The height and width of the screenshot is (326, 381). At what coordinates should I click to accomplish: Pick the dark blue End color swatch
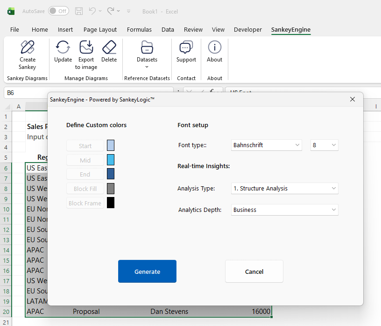click(111, 174)
